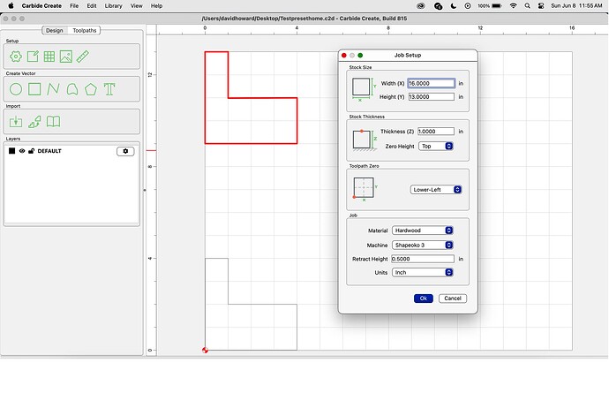Click the menu bar clock Sun Jun 8
This screenshot has width=609, height=393.
tap(576, 6)
